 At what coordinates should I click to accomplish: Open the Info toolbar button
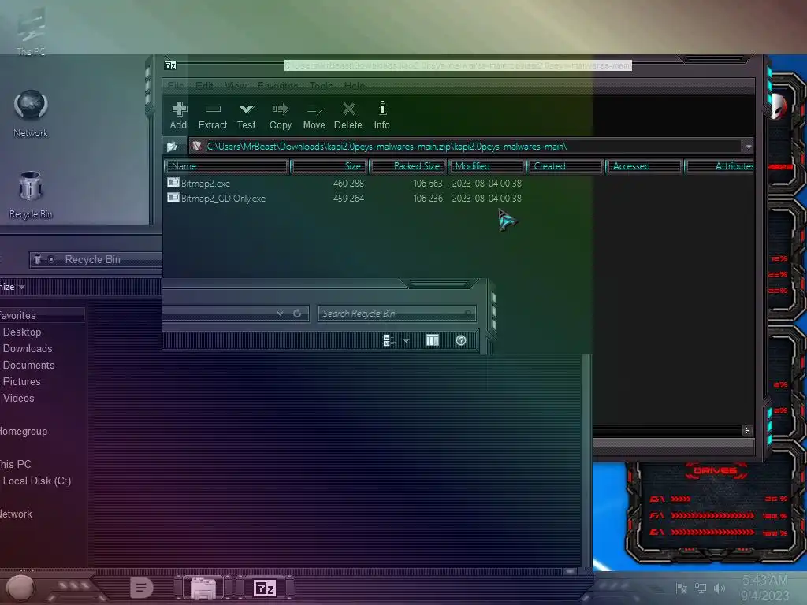click(382, 115)
